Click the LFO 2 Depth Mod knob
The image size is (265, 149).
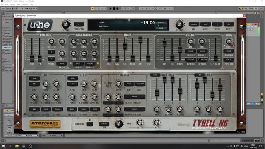click(94, 97)
